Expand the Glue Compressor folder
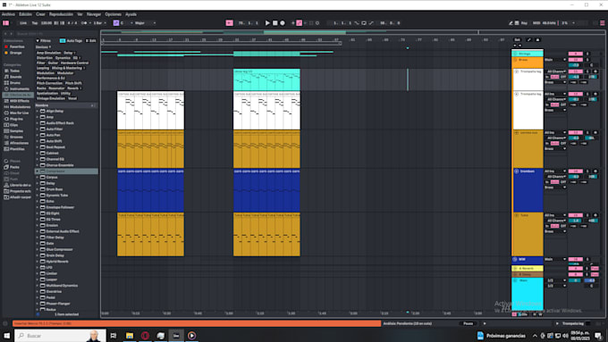 pyautogui.click(x=38, y=249)
